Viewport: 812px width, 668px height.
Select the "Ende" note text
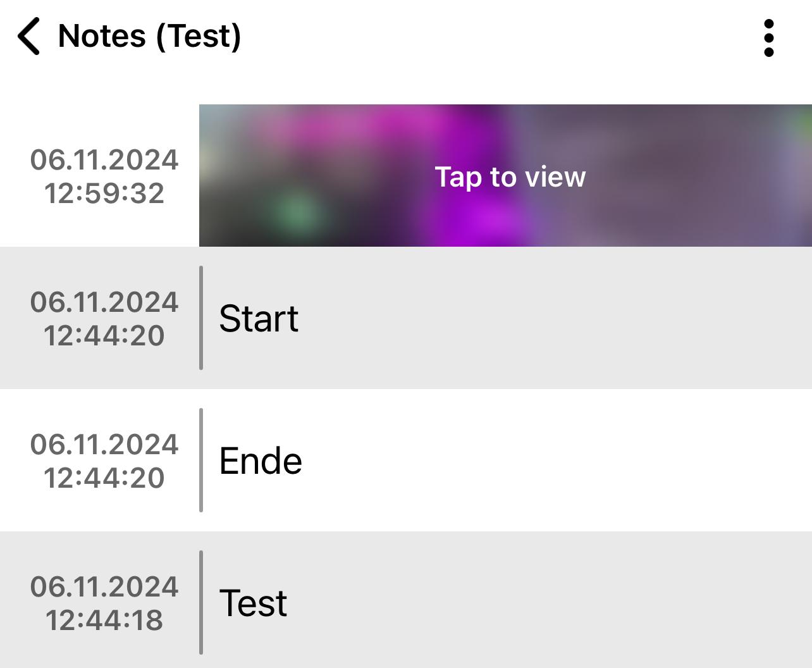point(261,461)
